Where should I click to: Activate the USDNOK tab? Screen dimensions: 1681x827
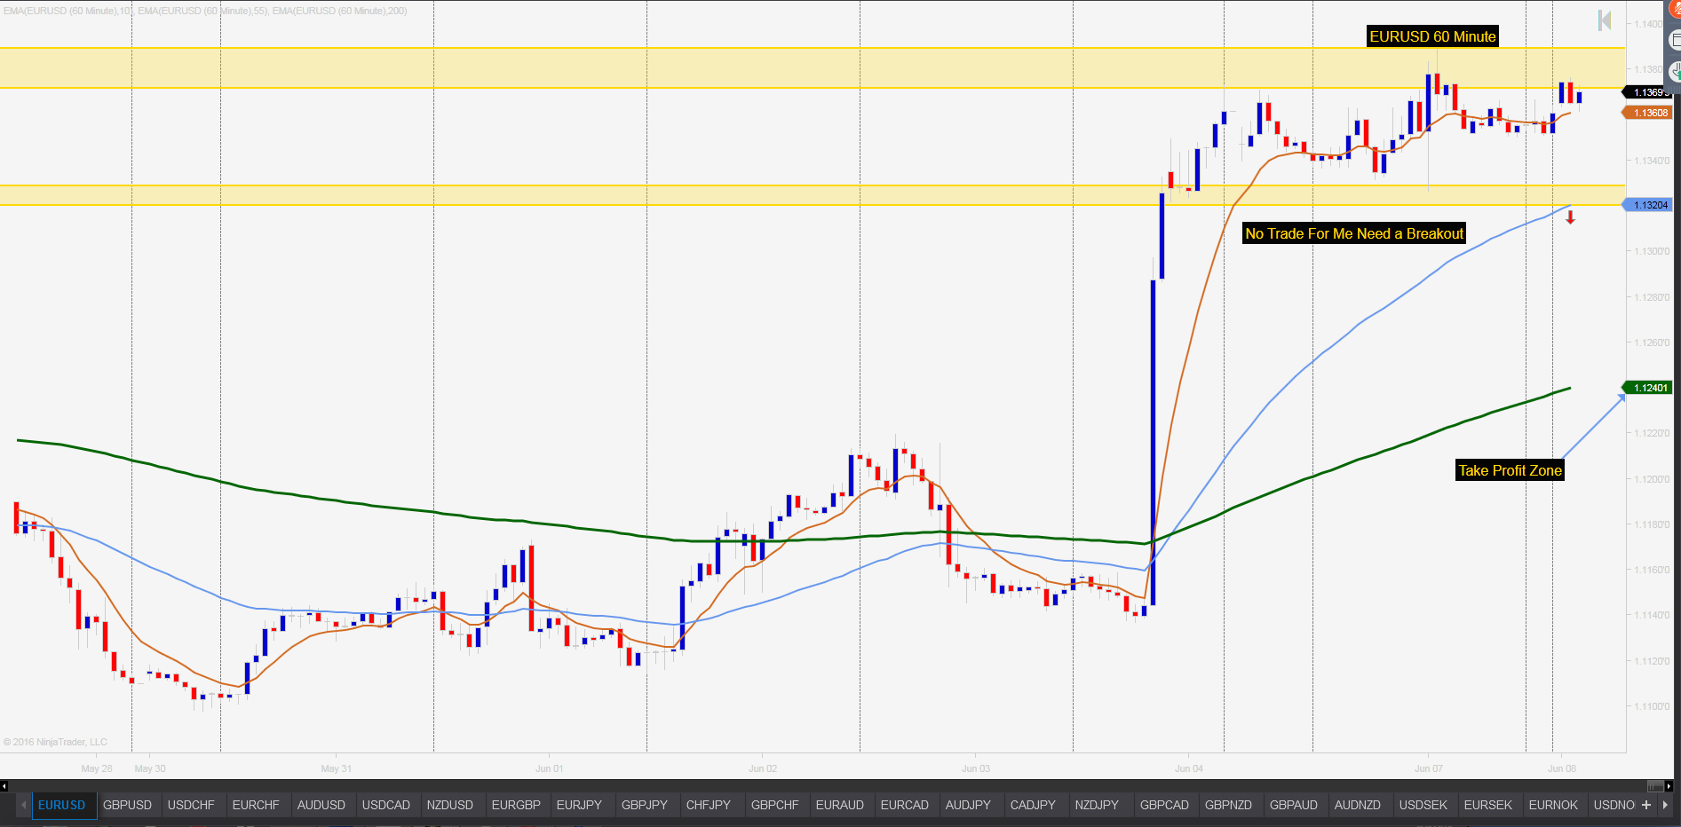click(1614, 805)
